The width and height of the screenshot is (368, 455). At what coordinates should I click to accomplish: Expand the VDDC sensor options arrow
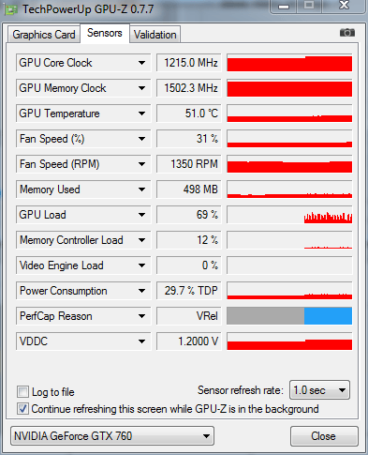click(141, 341)
